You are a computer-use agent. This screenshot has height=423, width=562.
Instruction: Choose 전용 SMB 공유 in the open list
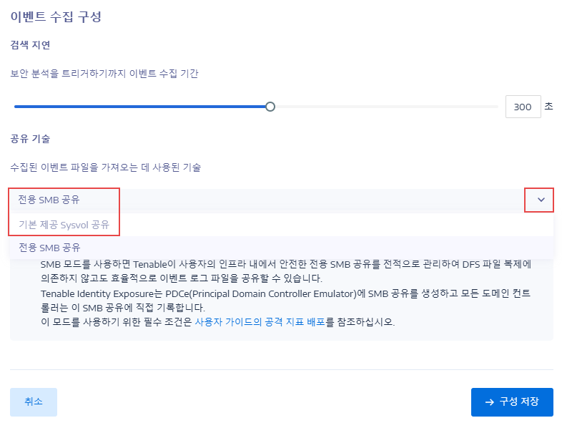[49, 248]
